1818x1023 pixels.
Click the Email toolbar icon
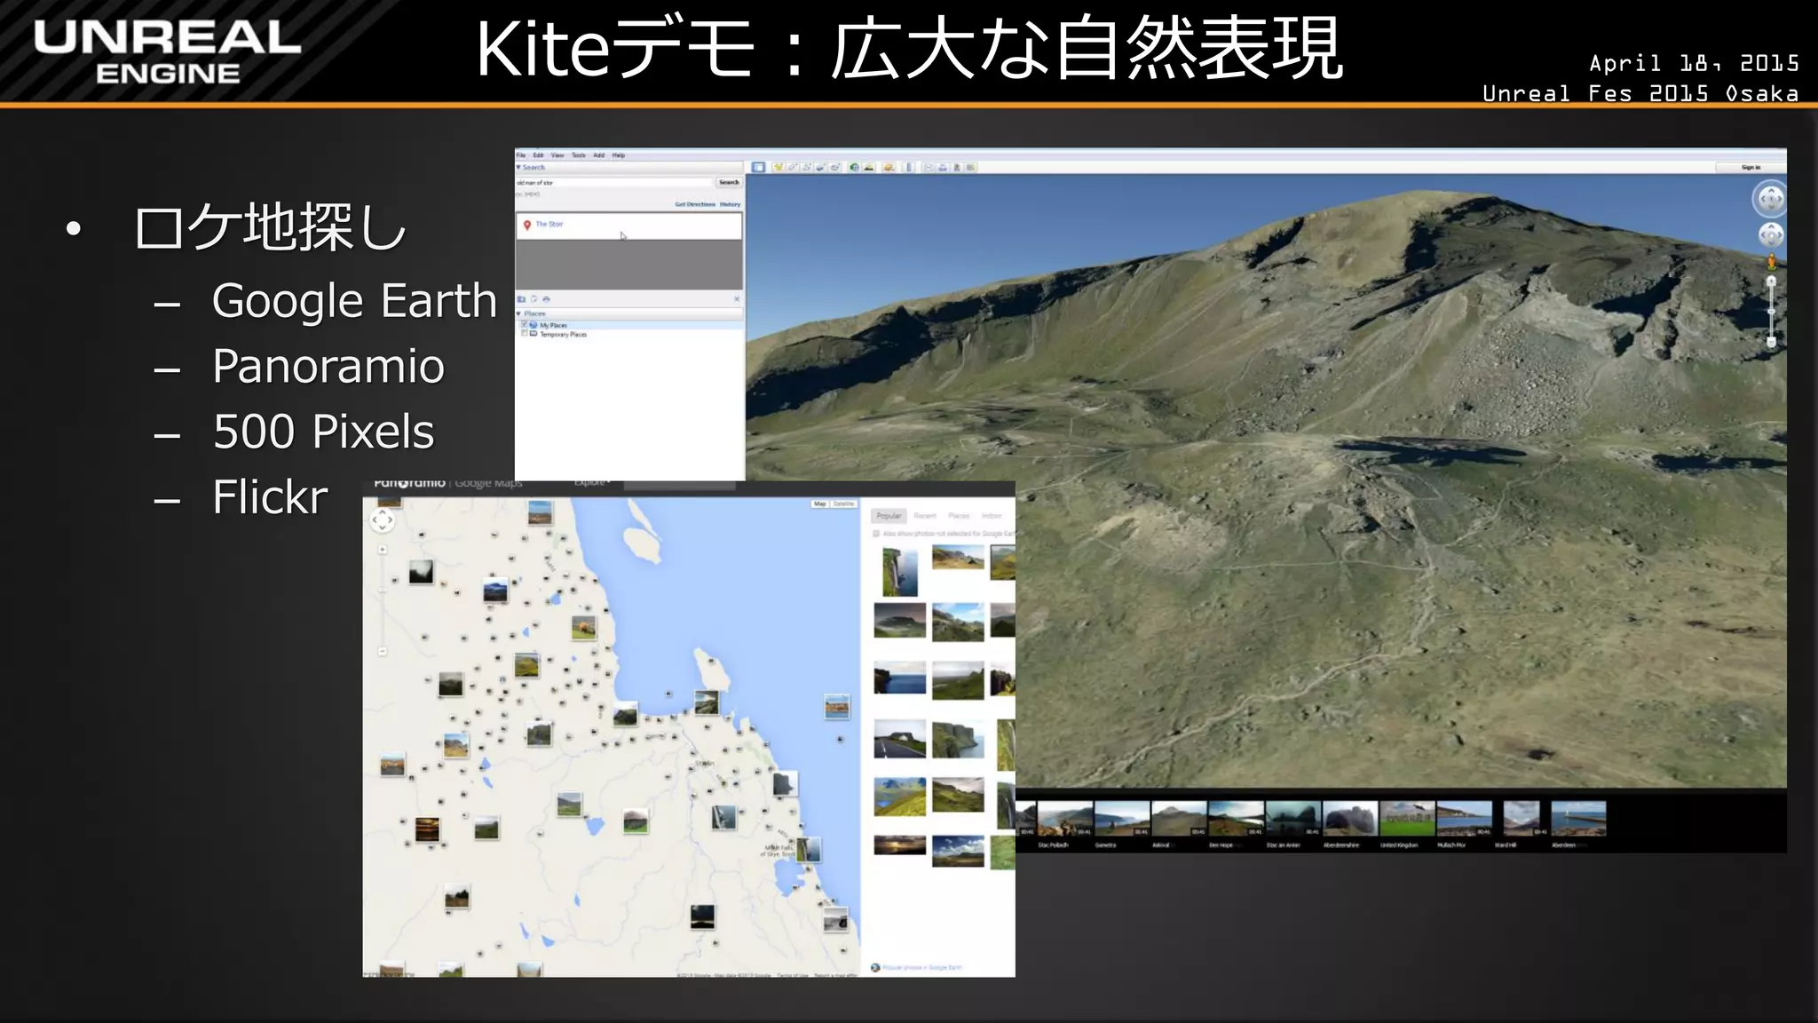click(929, 167)
